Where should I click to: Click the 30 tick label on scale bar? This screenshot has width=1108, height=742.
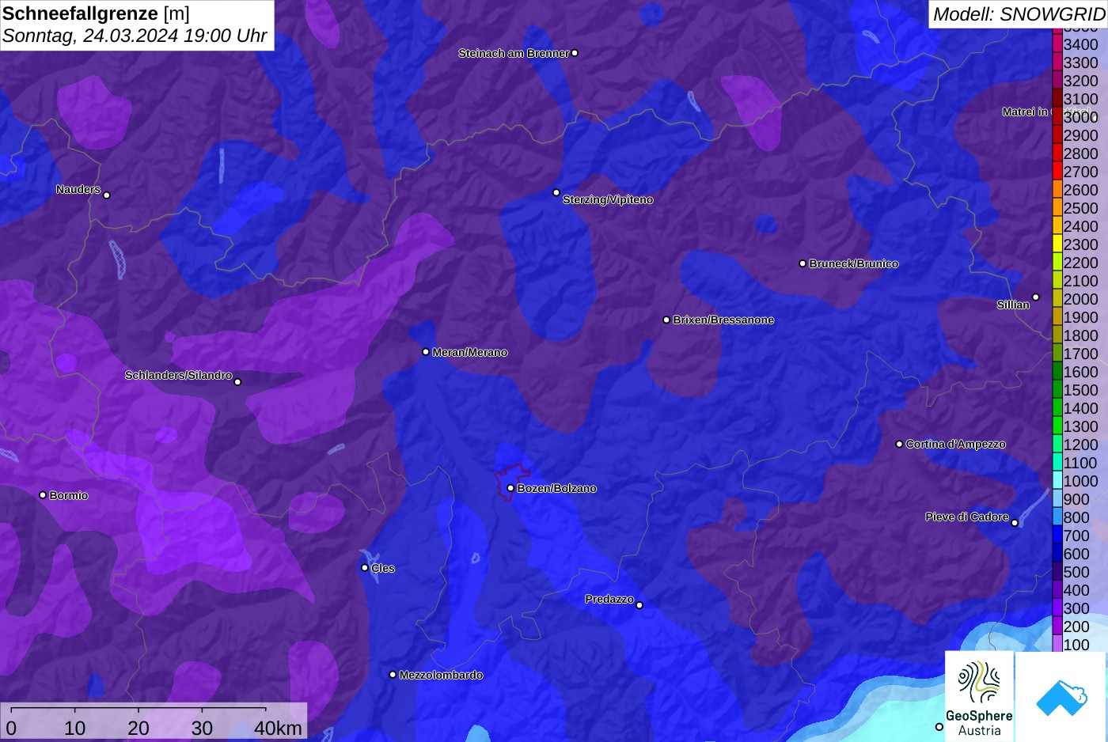(x=202, y=729)
